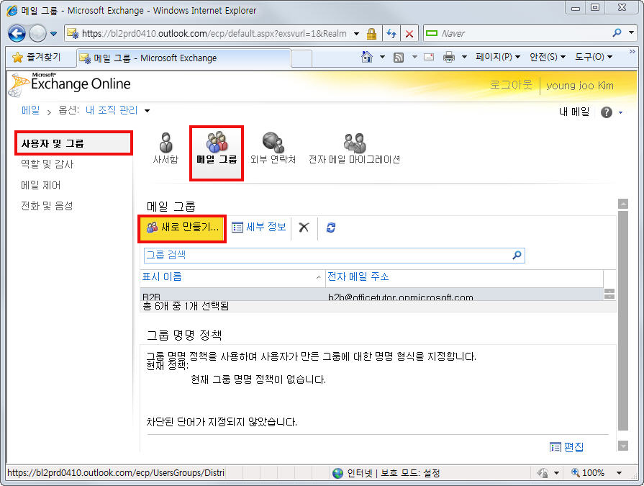Click the blue refresh list icon
Viewport: 644px width, 486px height.
pos(330,228)
